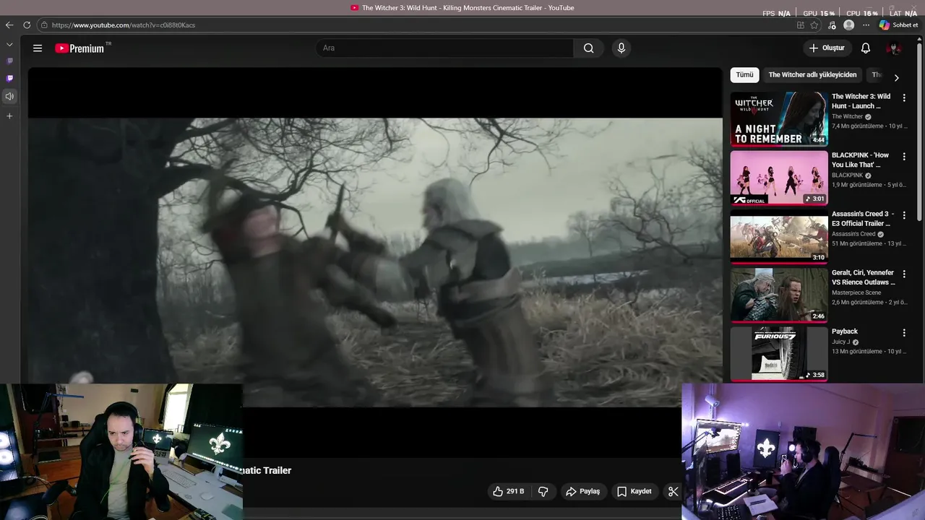Show more filter chips with right chevron
This screenshot has height=520, width=925.
point(896,77)
